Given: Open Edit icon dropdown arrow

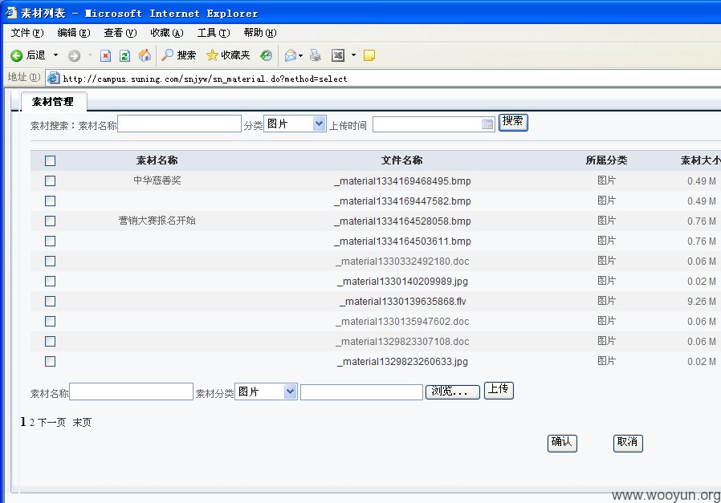Looking at the screenshot, I should (x=353, y=55).
